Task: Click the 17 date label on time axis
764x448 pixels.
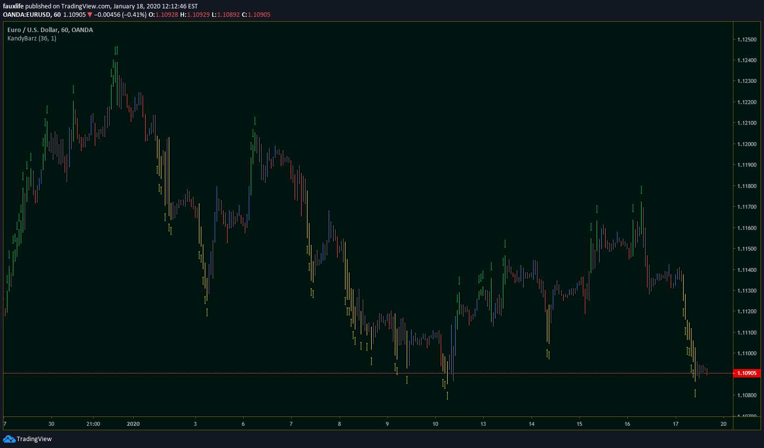Action: (676, 424)
